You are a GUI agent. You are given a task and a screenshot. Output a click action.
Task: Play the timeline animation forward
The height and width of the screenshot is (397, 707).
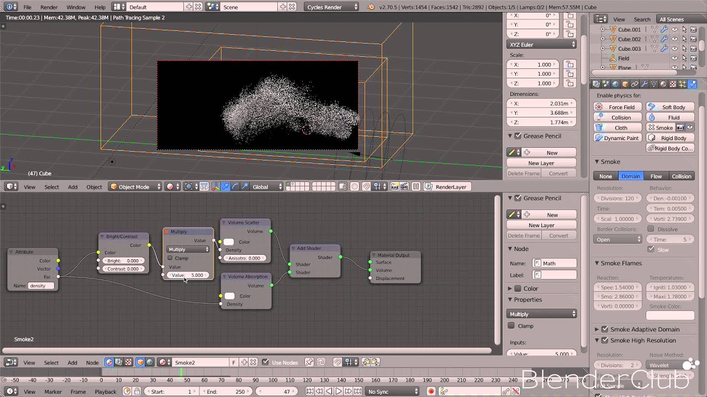click(x=338, y=391)
